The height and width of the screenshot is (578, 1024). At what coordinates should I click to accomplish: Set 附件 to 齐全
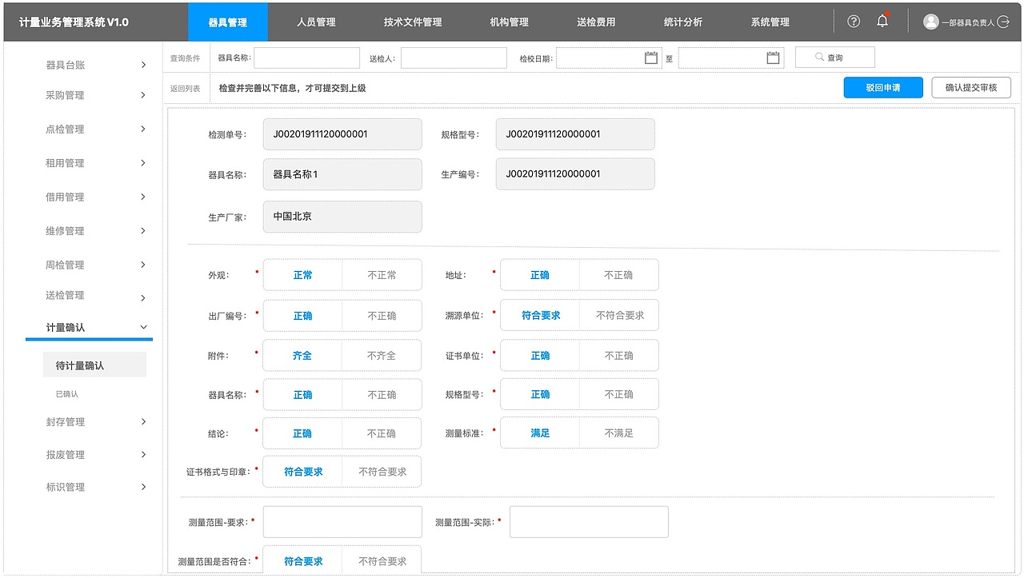302,356
